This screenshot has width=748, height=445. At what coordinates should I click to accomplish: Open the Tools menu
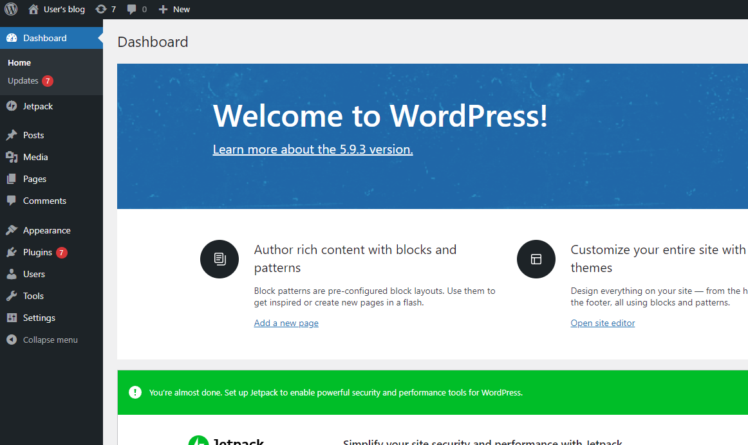tap(51, 296)
